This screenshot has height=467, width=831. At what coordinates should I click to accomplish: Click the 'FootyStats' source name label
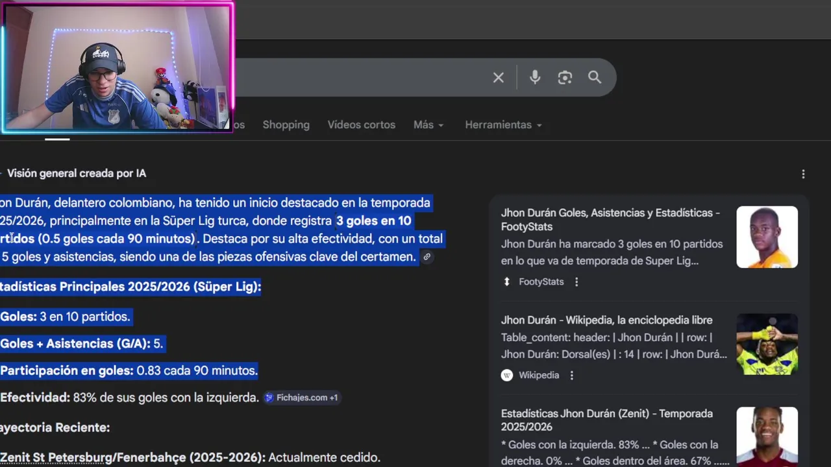click(541, 281)
